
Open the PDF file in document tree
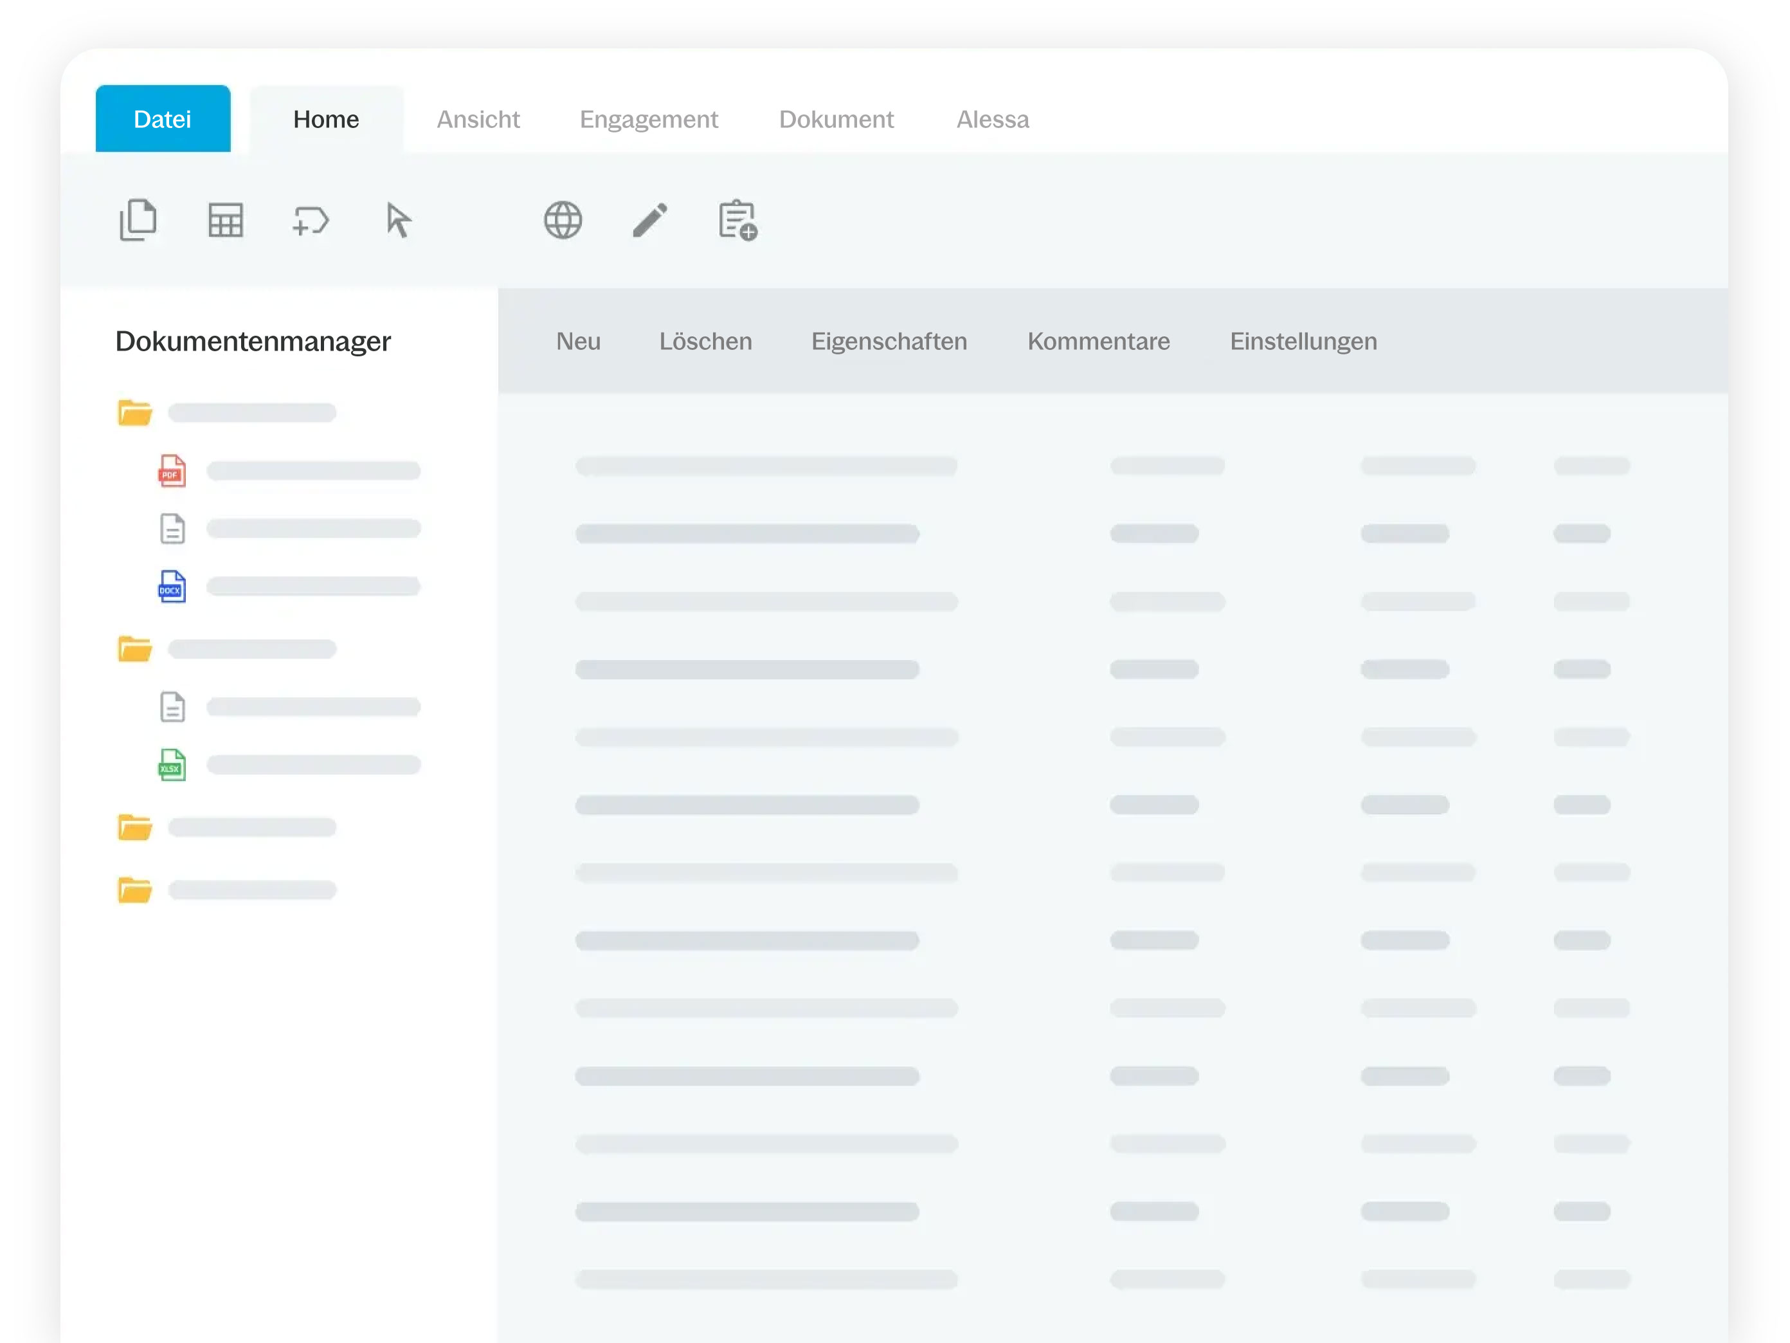172,471
